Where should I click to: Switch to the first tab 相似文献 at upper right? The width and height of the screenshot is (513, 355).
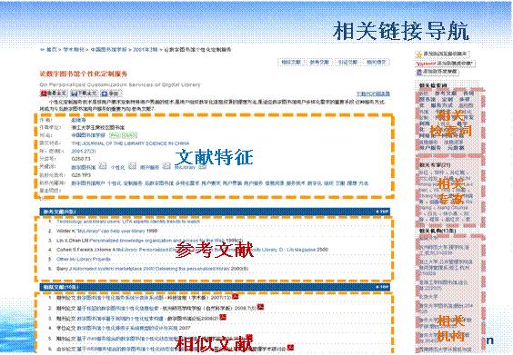tap(291, 62)
